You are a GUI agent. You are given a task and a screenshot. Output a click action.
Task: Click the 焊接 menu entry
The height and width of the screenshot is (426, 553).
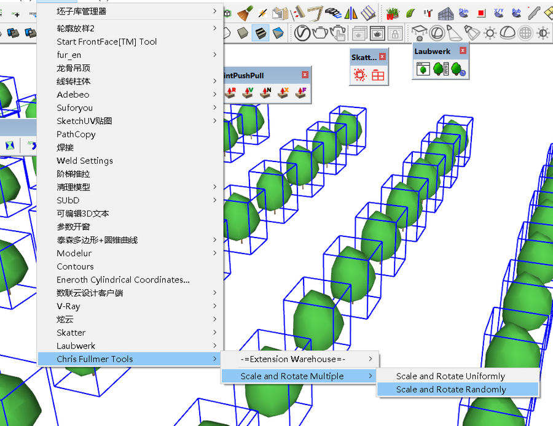click(130, 147)
